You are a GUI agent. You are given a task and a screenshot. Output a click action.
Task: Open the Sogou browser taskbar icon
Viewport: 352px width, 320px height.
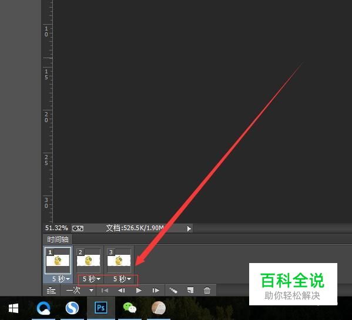(72, 308)
